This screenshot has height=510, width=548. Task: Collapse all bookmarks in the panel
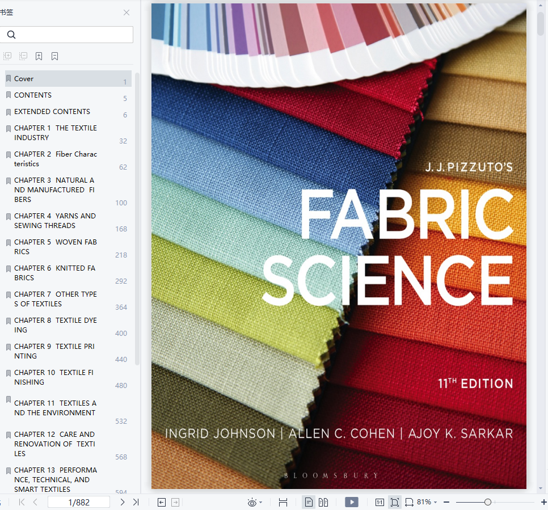click(x=23, y=56)
